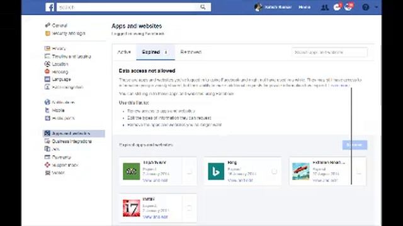403x226 pixels.
Task: Click View and edit under the i7 app
Action: (156, 217)
